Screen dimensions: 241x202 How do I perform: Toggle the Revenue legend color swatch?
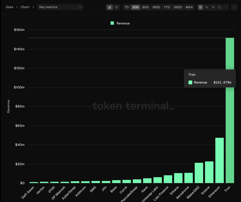[x=112, y=23]
